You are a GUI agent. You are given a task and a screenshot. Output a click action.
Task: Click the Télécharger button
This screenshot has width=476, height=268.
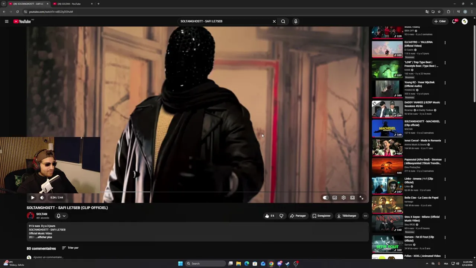[x=347, y=216]
